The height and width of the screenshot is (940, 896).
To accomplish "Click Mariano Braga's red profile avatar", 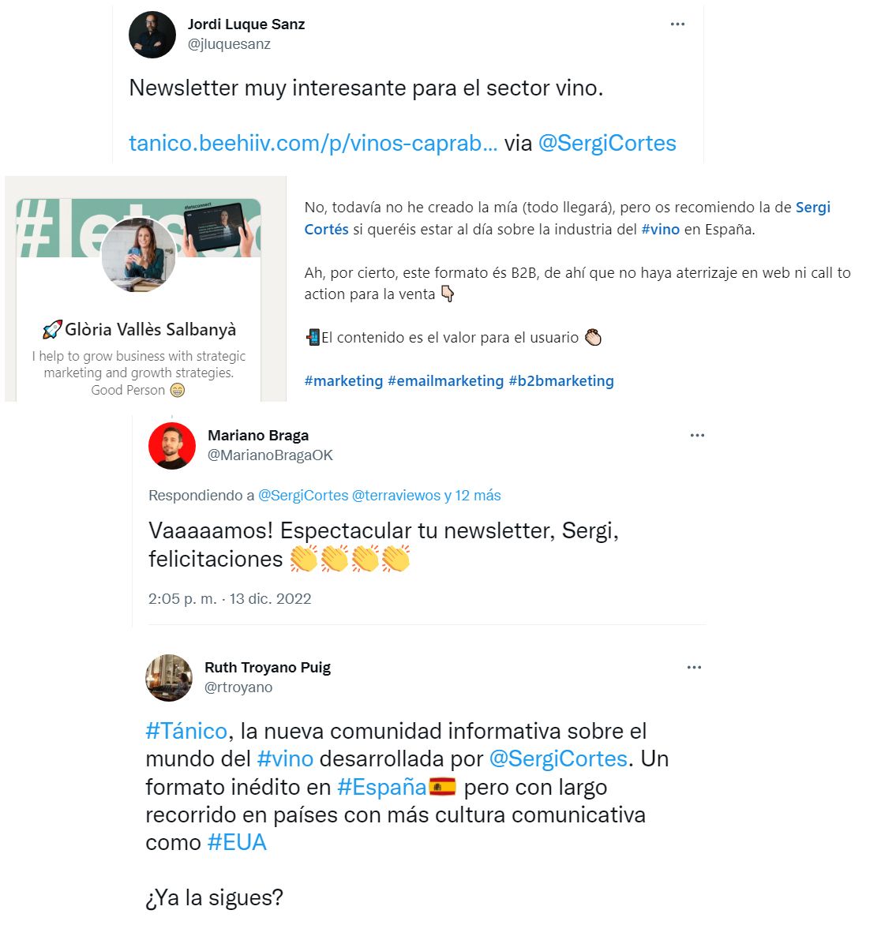I will coord(172,445).
